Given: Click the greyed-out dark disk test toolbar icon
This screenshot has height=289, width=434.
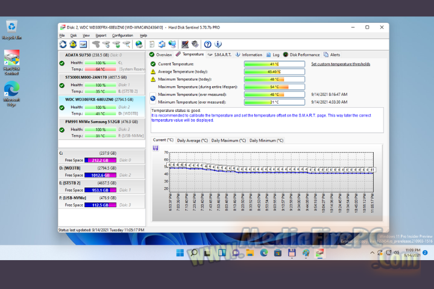Looking at the screenshot, I should (x=96, y=44).
